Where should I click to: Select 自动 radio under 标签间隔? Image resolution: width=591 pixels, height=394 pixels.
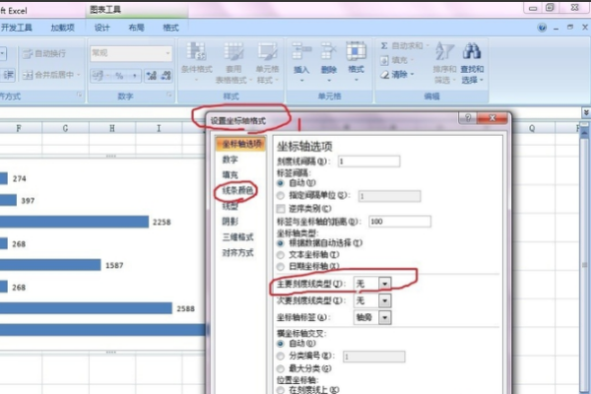(280, 183)
